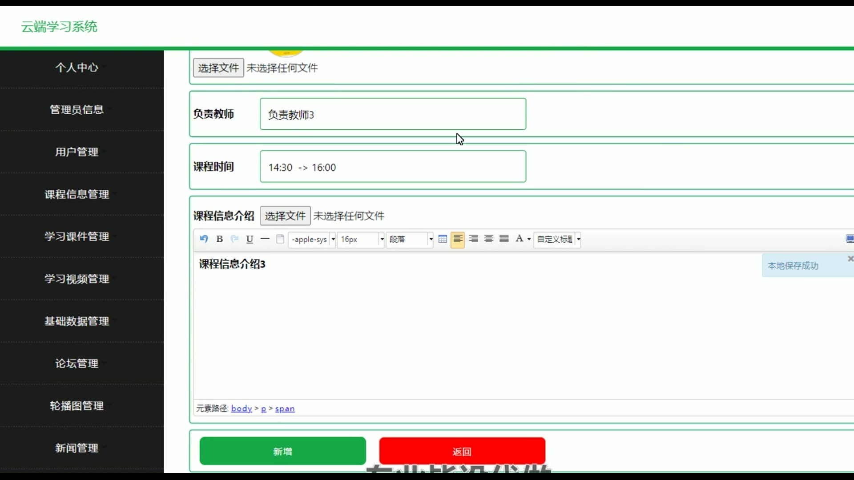This screenshot has width=854, height=480.
Task: Toggle left text alignment button
Action: click(x=458, y=239)
